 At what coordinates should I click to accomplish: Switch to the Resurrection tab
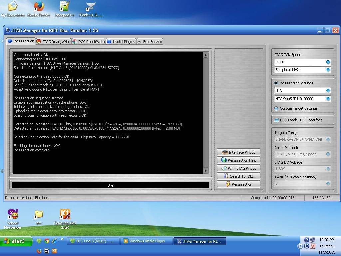click(x=21, y=41)
